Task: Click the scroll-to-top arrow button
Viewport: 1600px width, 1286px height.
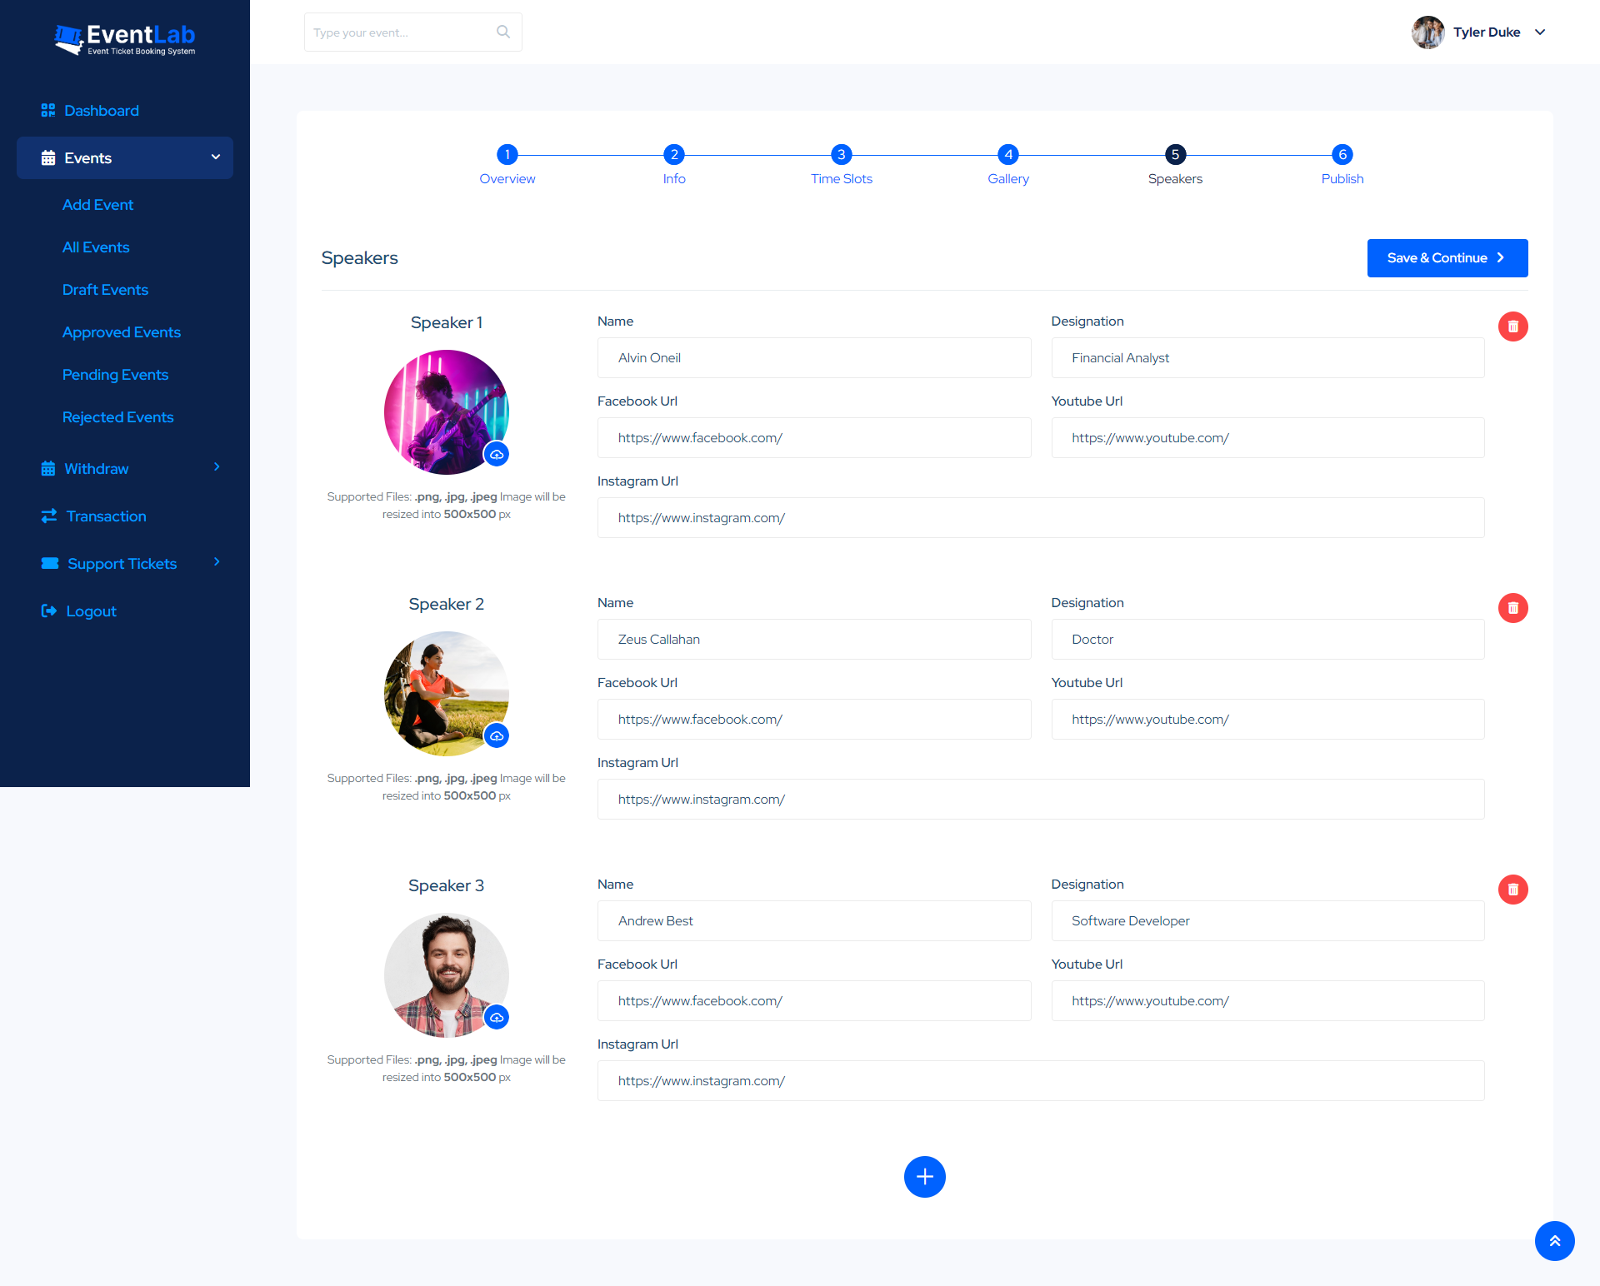Action: click(x=1554, y=1241)
